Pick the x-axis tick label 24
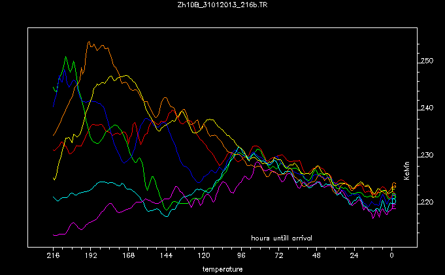The height and width of the screenshot is (275, 445). 354,255
